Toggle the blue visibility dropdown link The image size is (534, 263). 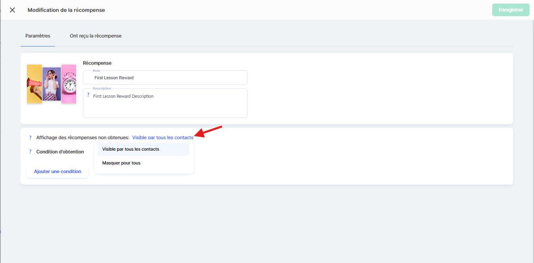tap(163, 138)
